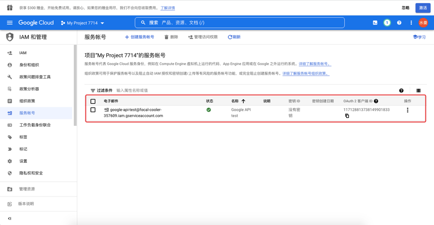Open the help question mark in header
The height and width of the screenshot is (225, 434).
(399, 23)
